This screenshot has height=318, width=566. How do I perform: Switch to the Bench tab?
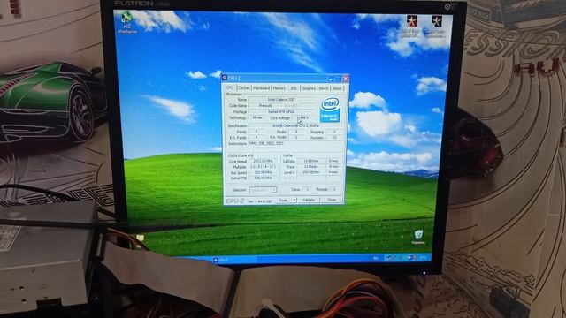pyautogui.click(x=324, y=88)
